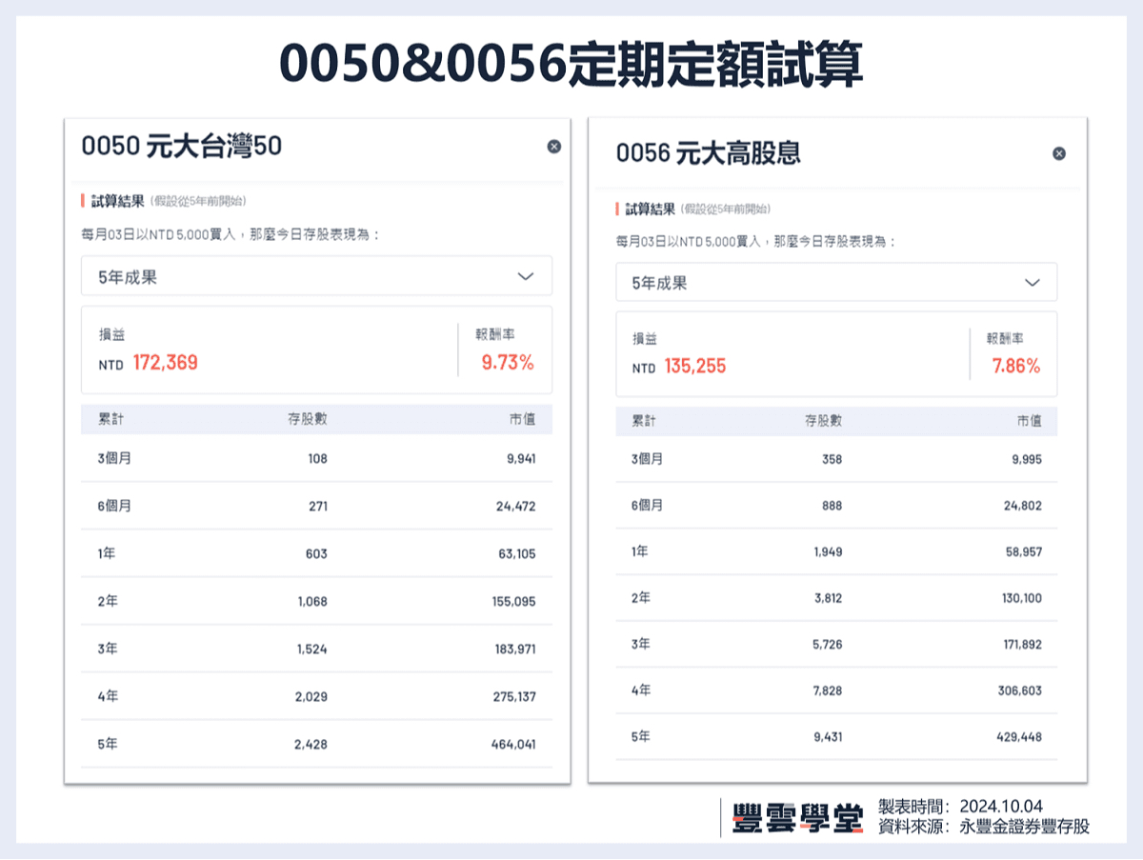
Task: Select the return rate 7.86%
Action: [x=1015, y=367]
